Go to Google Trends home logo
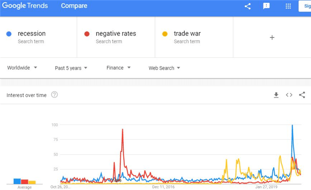This screenshot has height=190, width=311. (x=25, y=5)
